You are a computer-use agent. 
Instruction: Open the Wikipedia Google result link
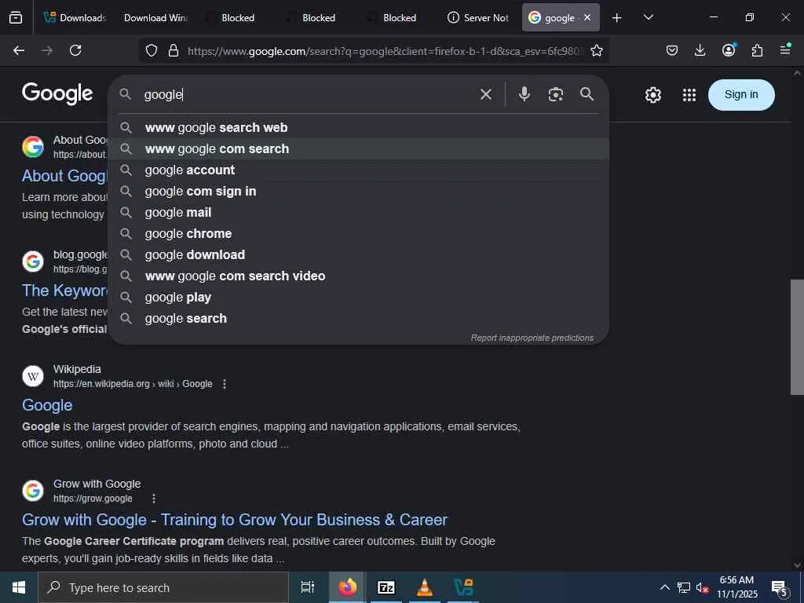click(47, 405)
